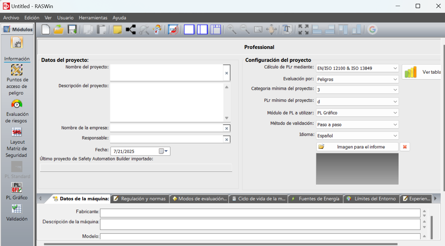This screenshot has height=246, width=445.
Task: Open the wizard character icon
Action: coord(157,30)
